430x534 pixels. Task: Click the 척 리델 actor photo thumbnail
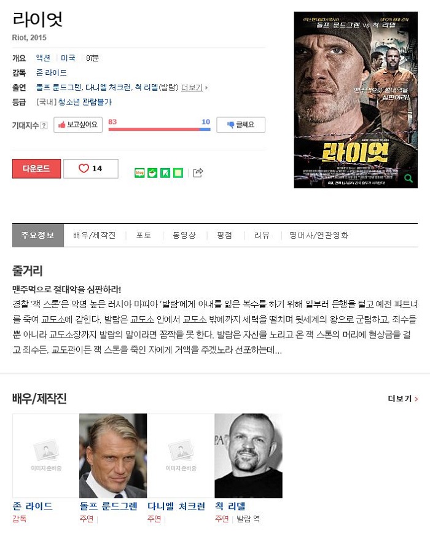point(248,455)
